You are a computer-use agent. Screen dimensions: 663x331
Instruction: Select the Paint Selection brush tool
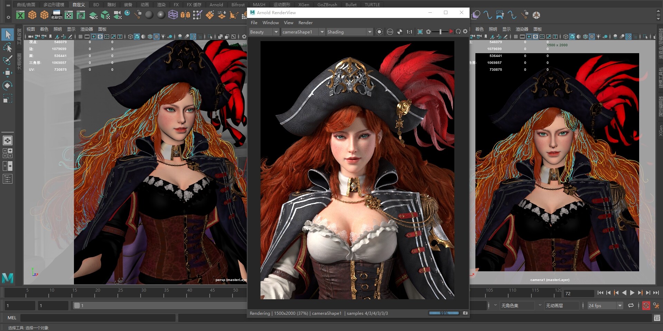(x=7, y=60)
